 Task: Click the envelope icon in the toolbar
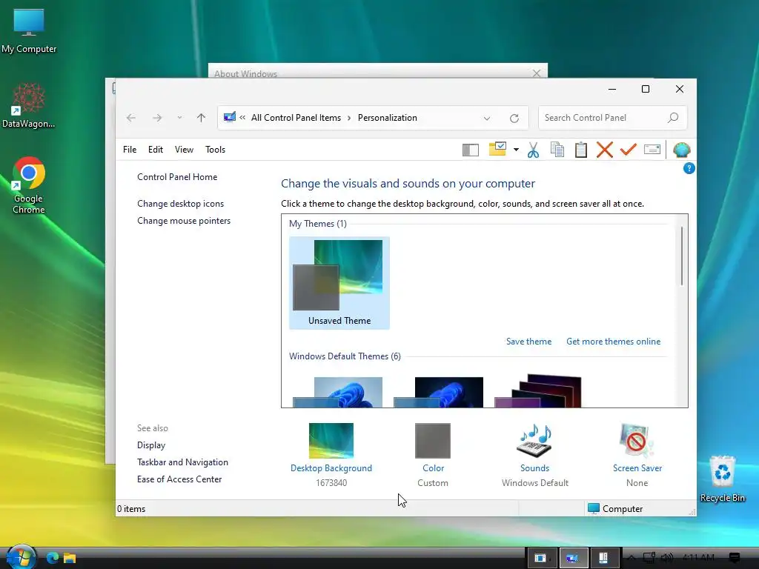coord(652,150)
